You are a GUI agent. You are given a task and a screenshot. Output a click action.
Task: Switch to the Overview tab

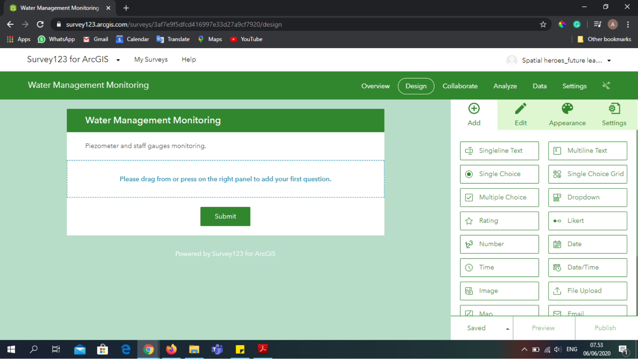point(375,86)
